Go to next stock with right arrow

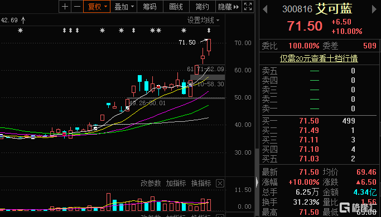click(x=374, y=9)
